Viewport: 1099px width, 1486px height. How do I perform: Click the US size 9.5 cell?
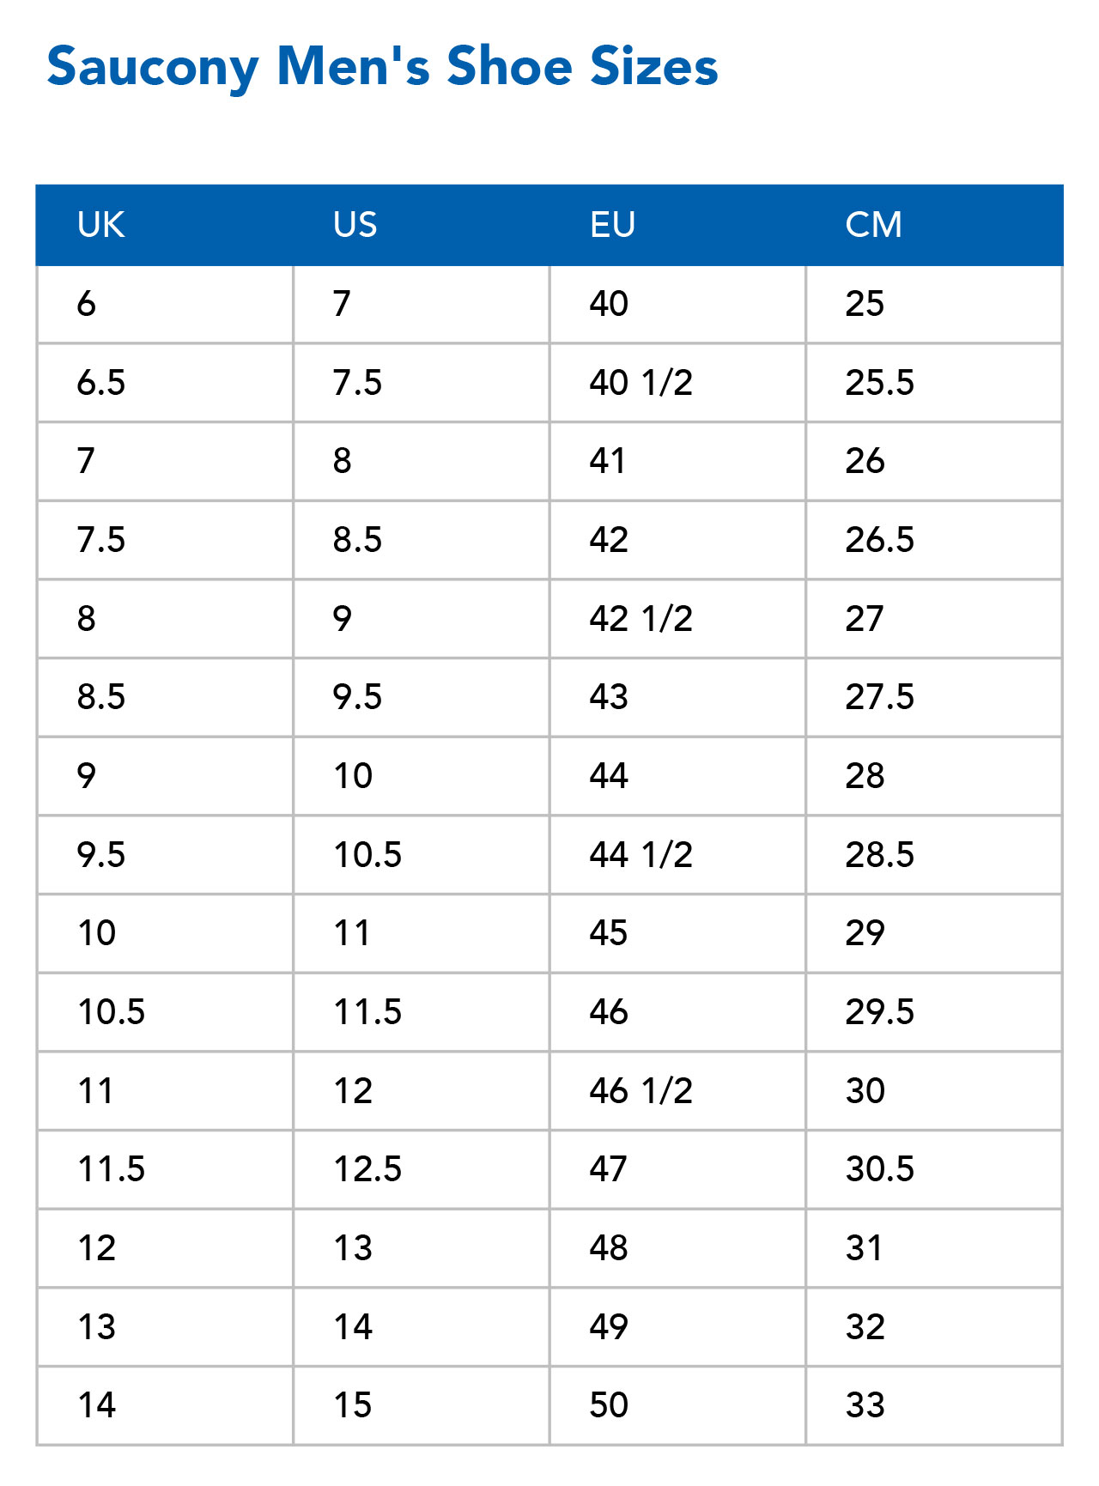(422, 697)
